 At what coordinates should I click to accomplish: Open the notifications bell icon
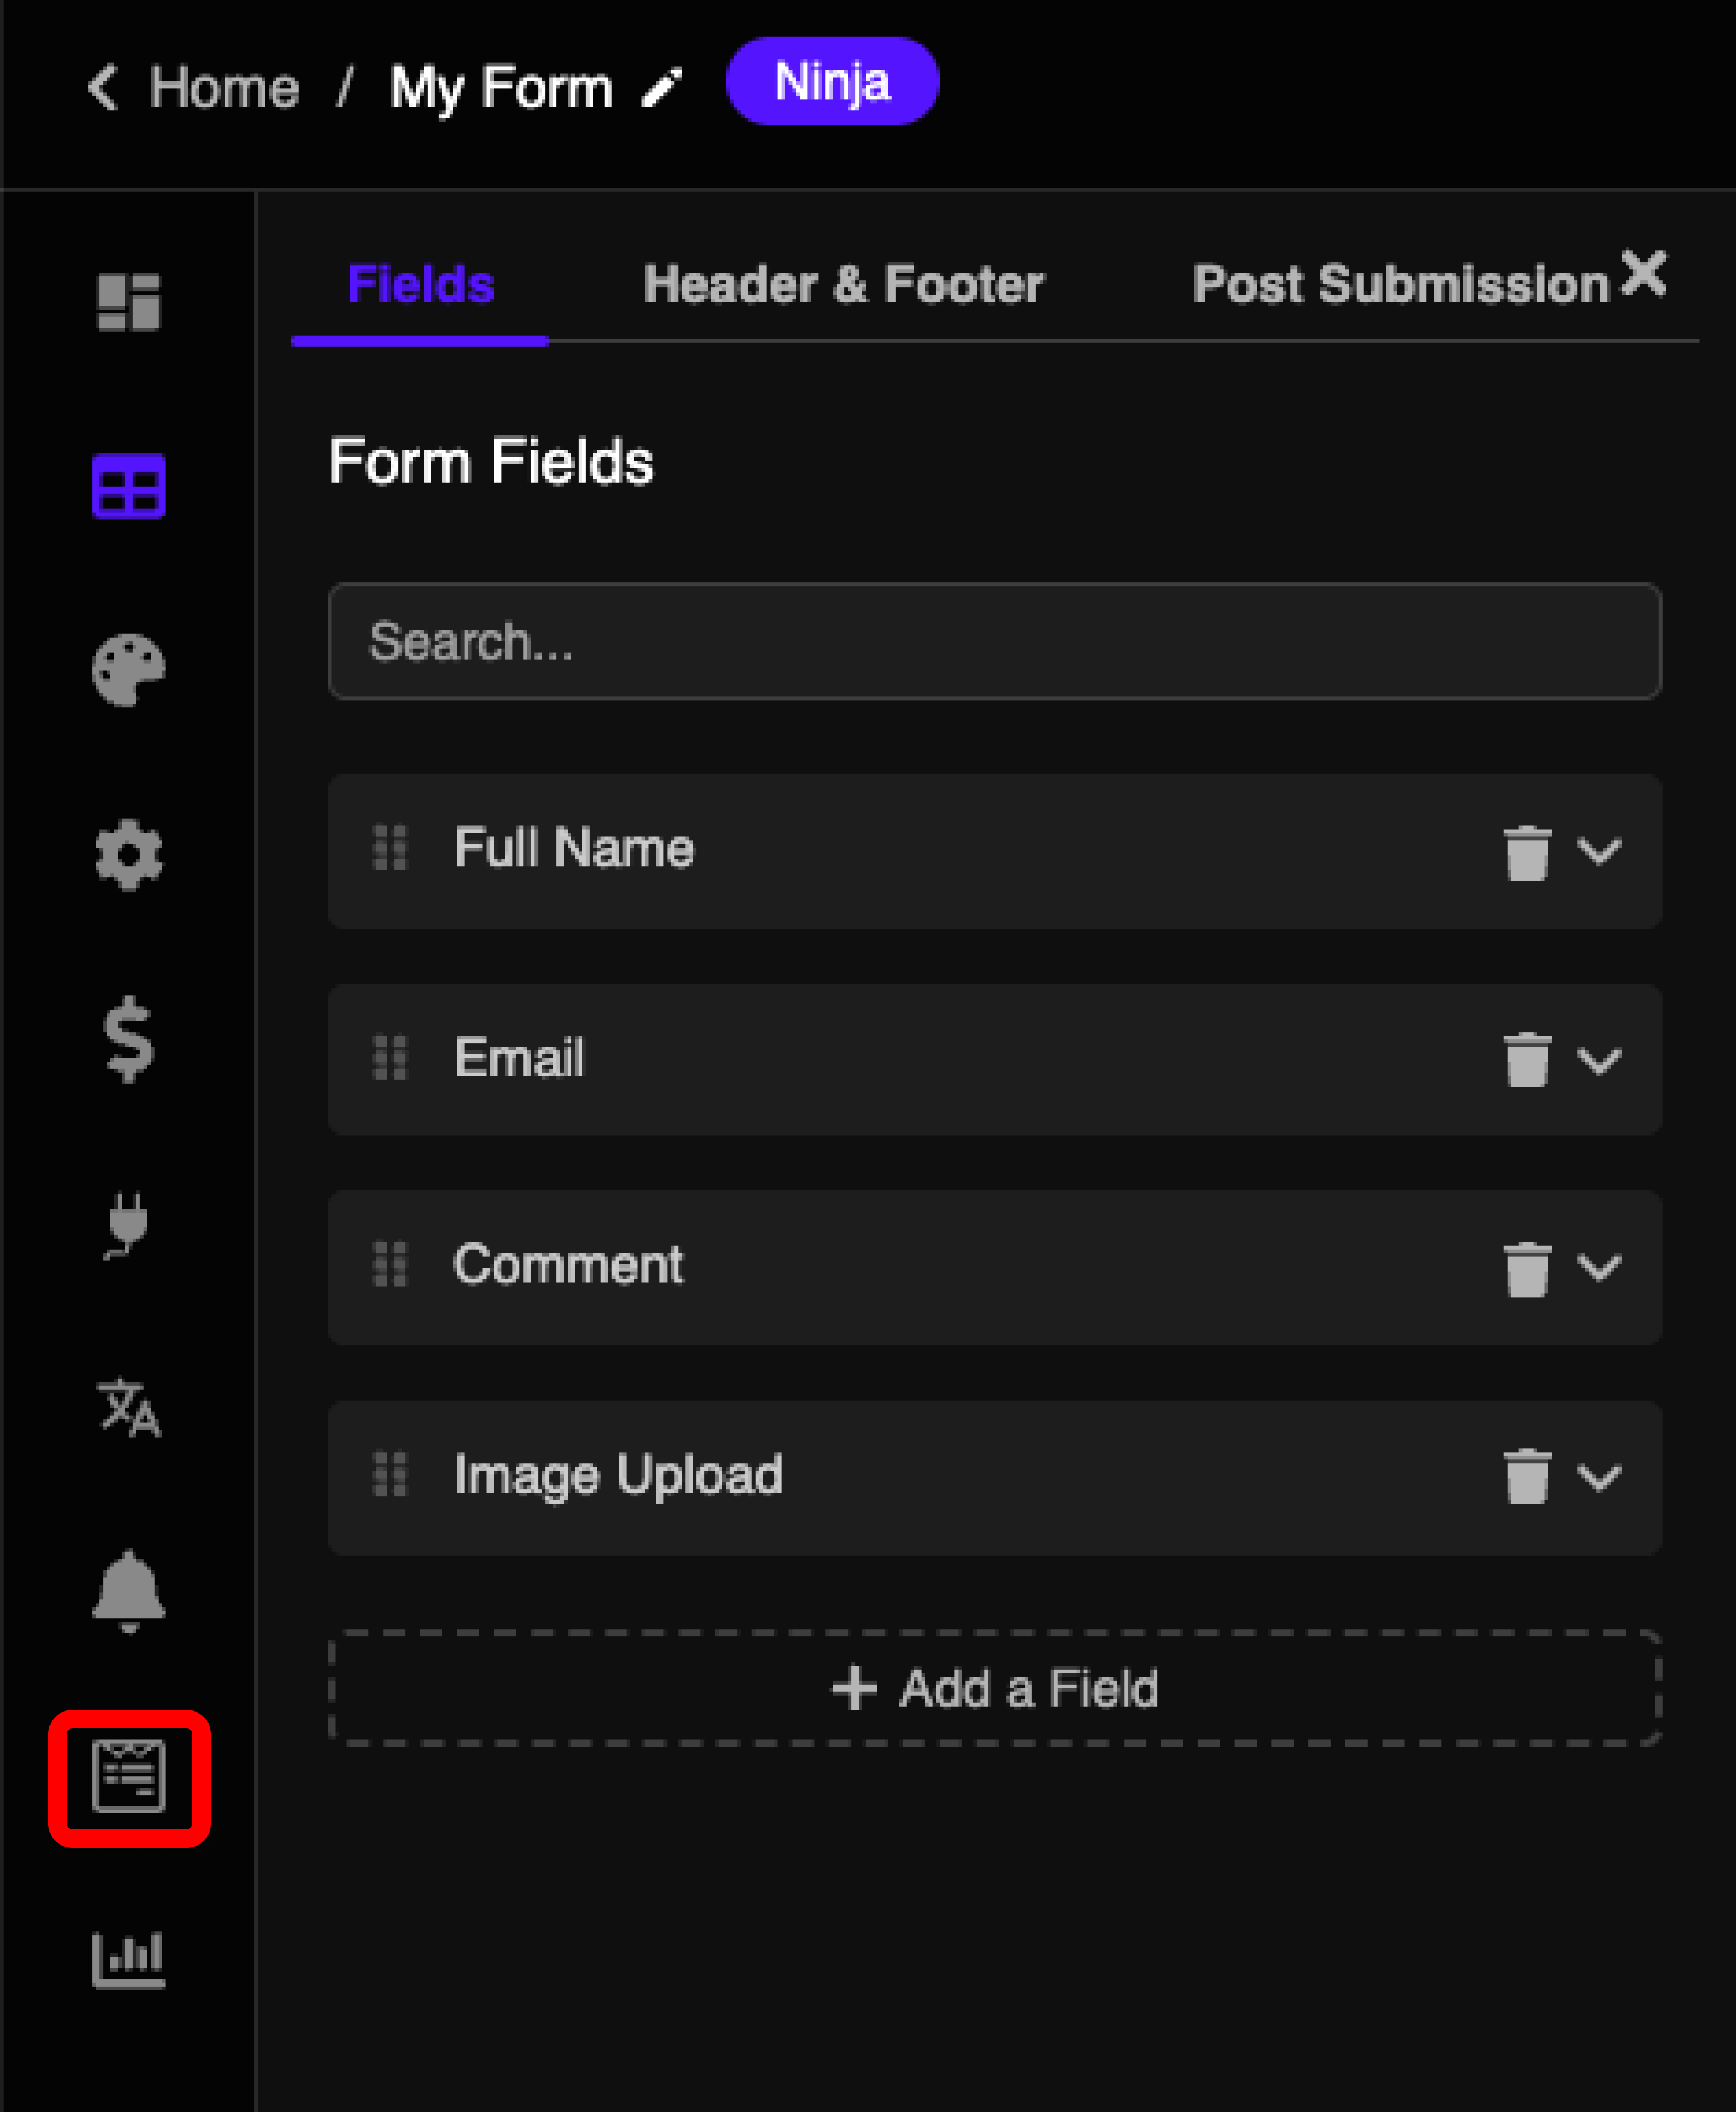(128, 1592)
